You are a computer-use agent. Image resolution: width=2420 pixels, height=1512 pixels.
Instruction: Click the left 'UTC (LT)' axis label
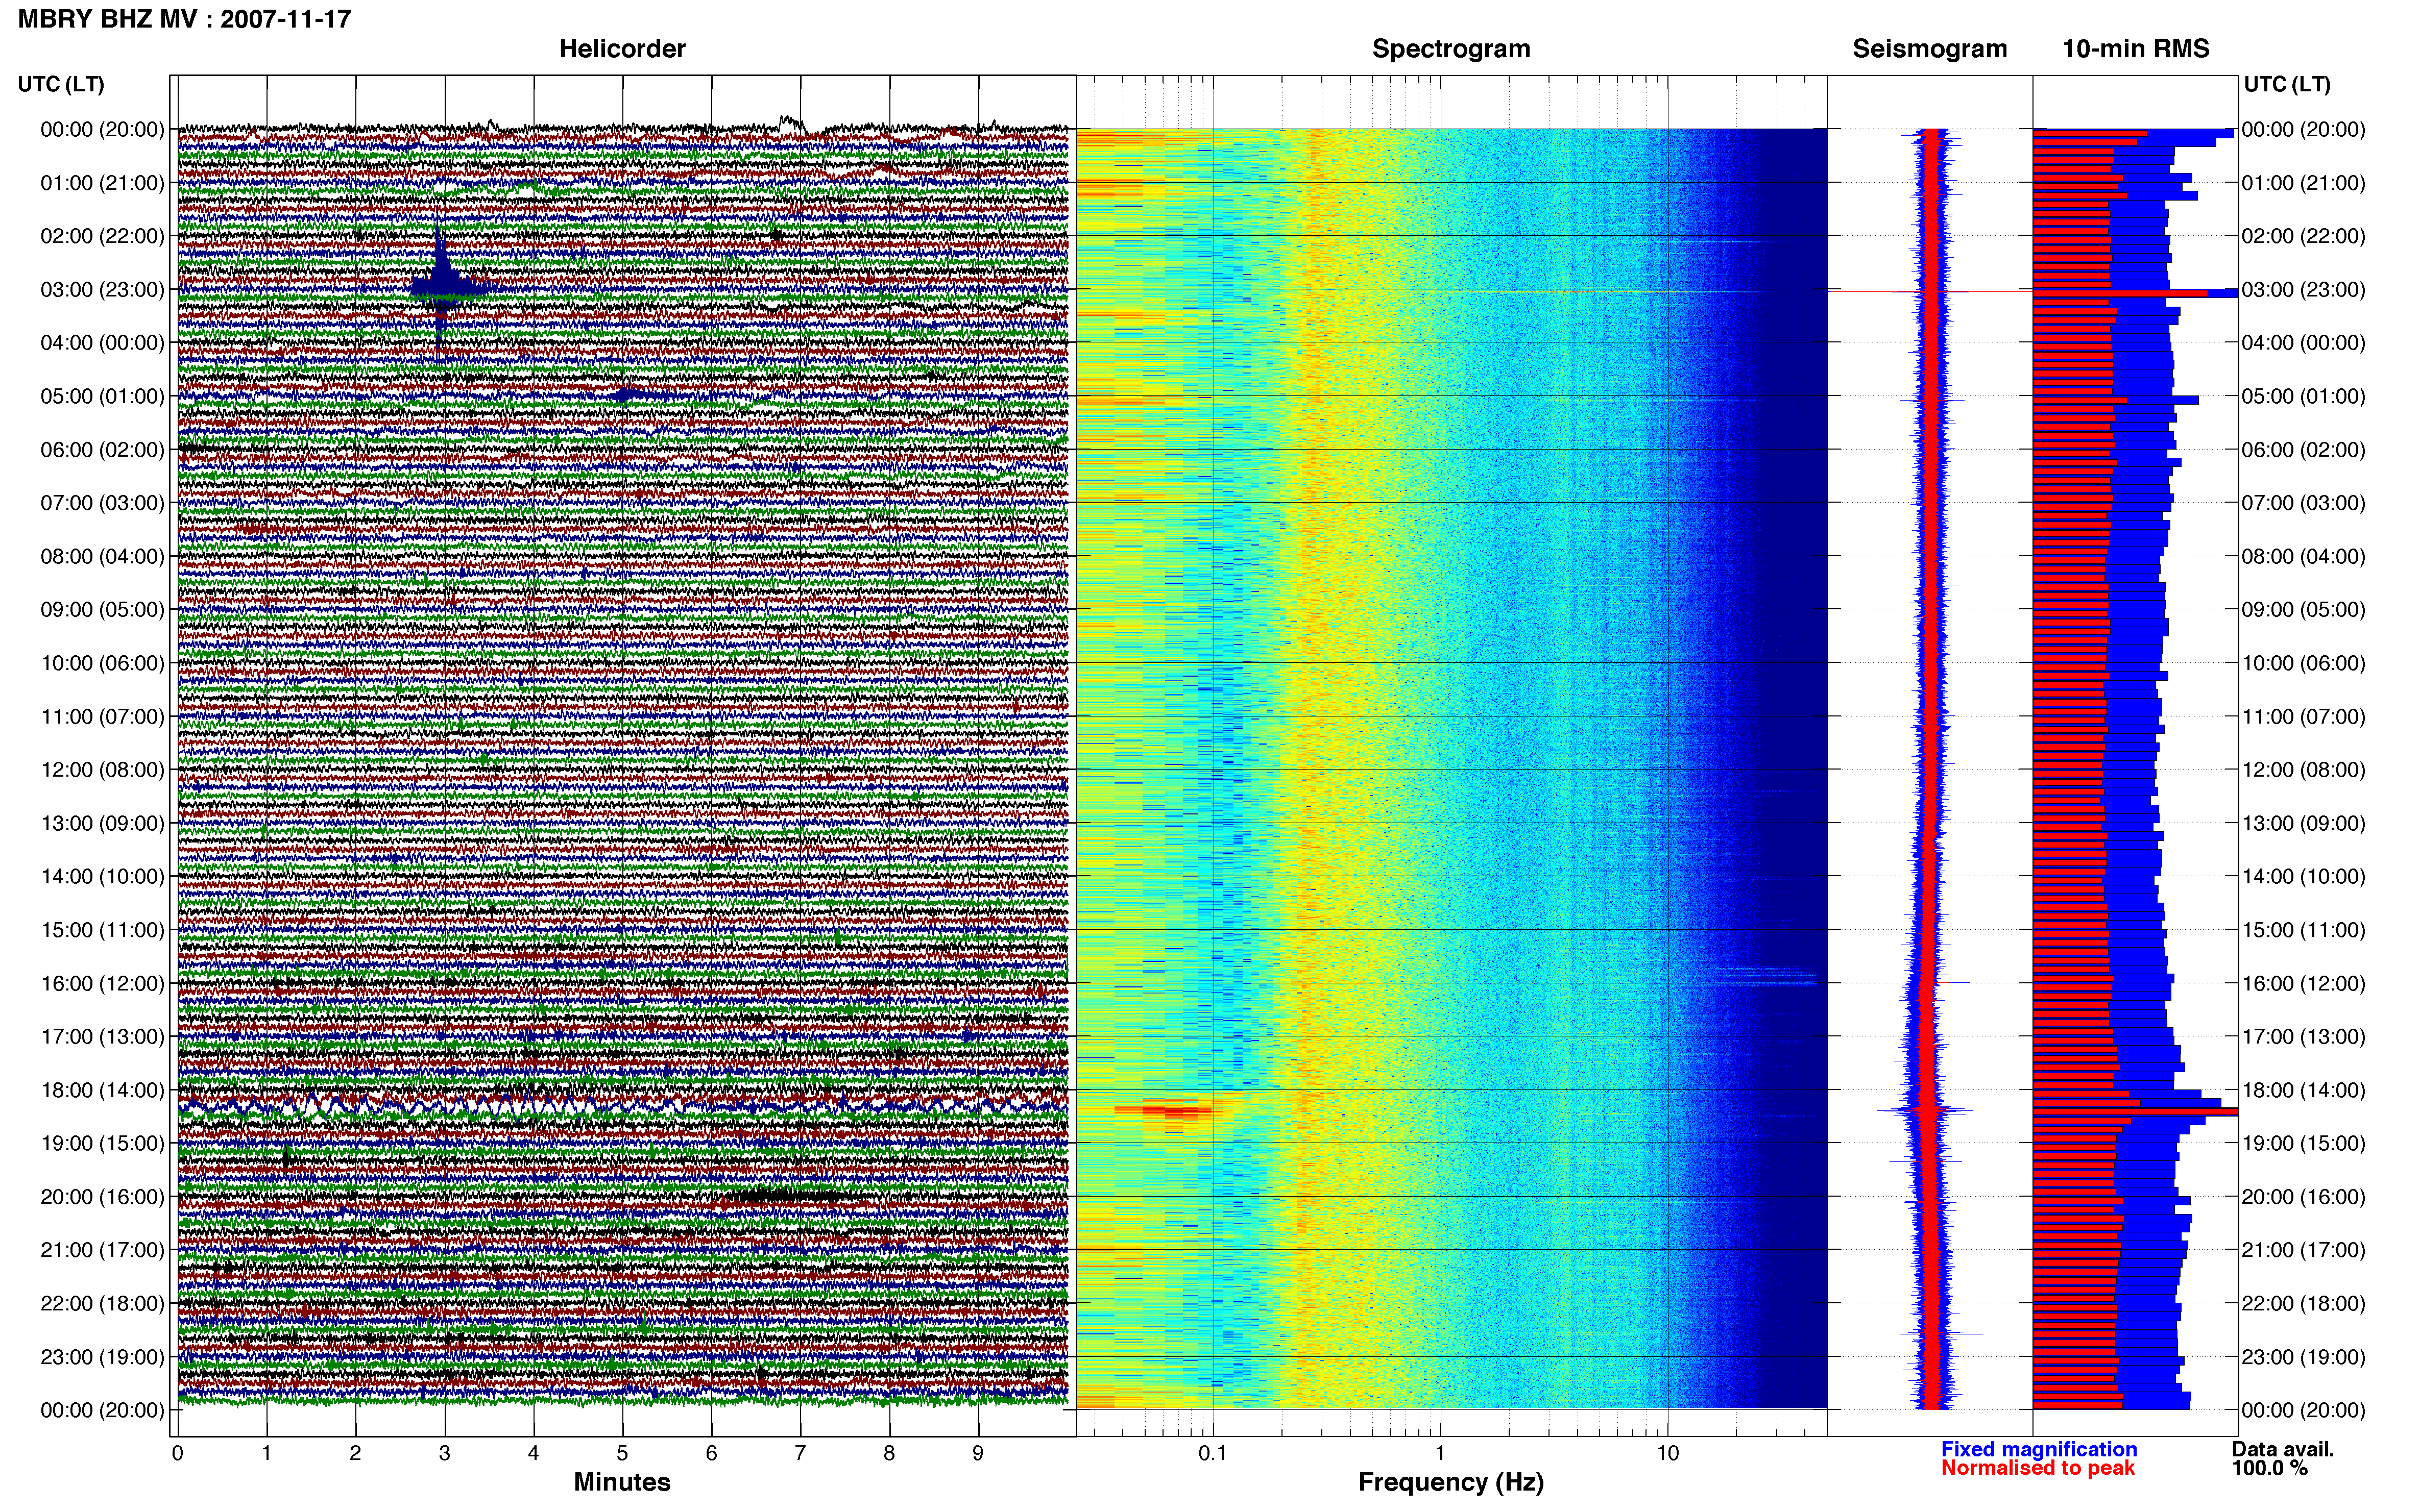pos(61,84)
